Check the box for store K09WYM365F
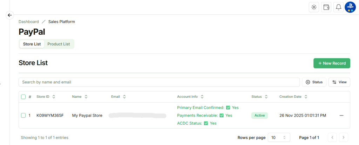The height and width of the screenshot is (145, 359). tap(23, 115)
